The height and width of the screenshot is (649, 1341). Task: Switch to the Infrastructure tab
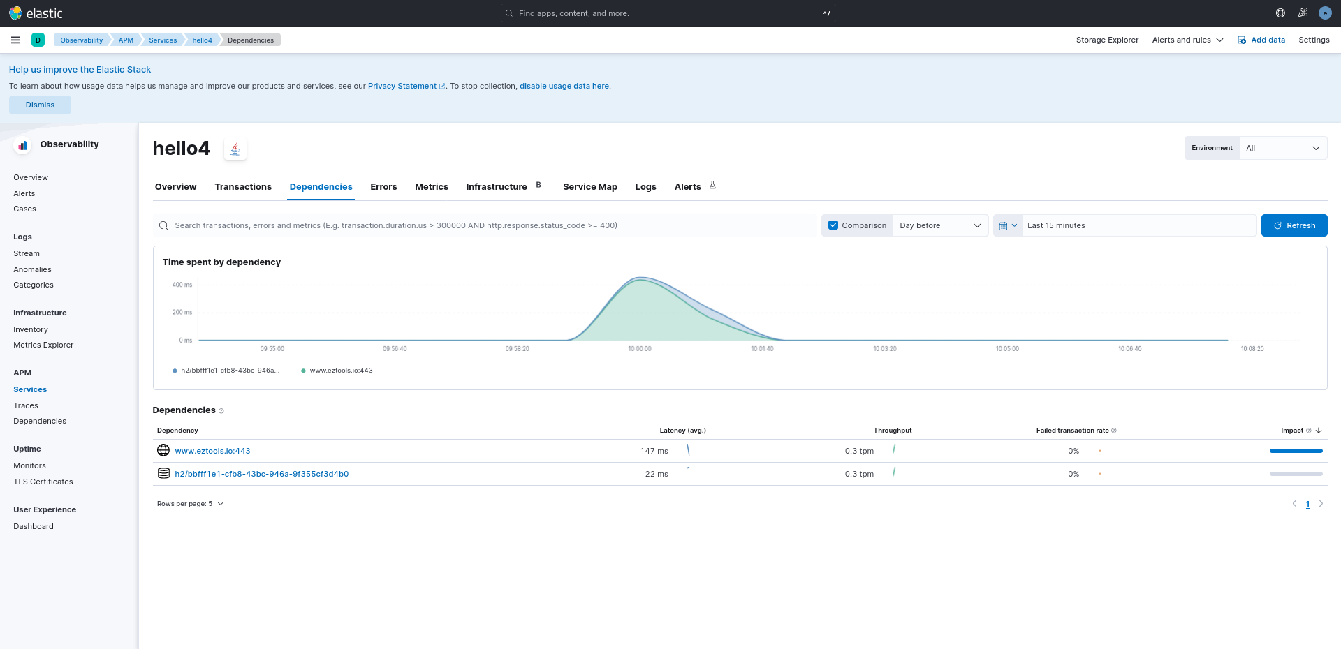pos(497,186)
